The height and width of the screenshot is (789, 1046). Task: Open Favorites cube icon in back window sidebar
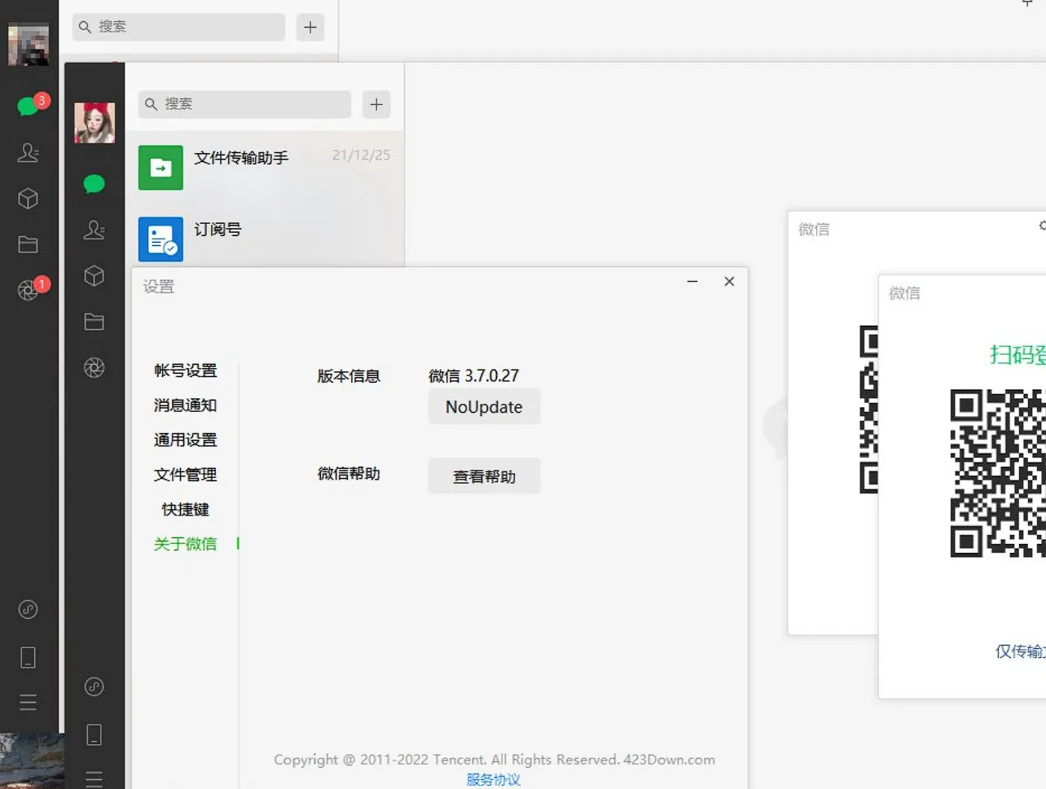click(29, 199)
